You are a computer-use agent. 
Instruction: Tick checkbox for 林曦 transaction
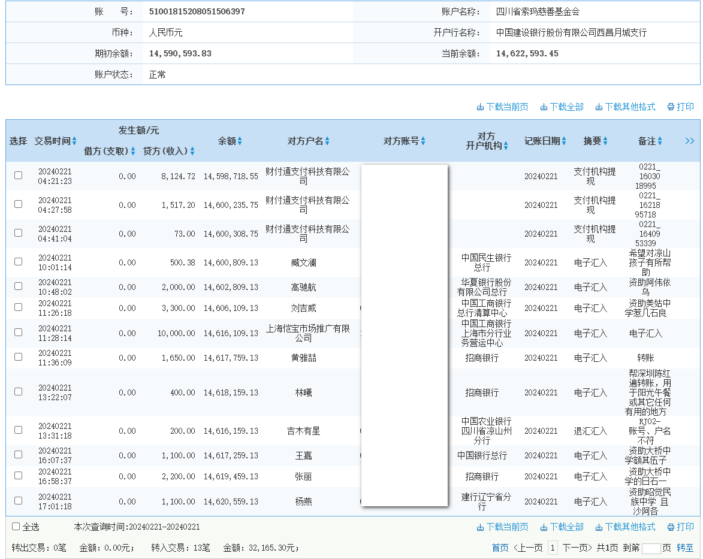(19, 392)
